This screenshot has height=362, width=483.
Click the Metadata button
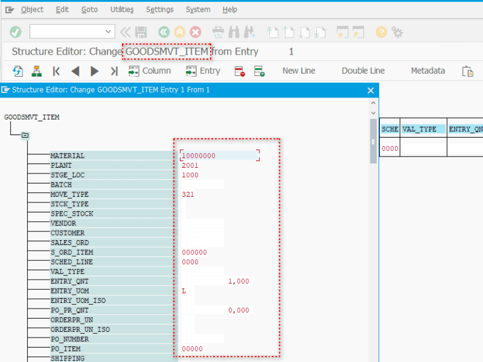tap(428, 71)
